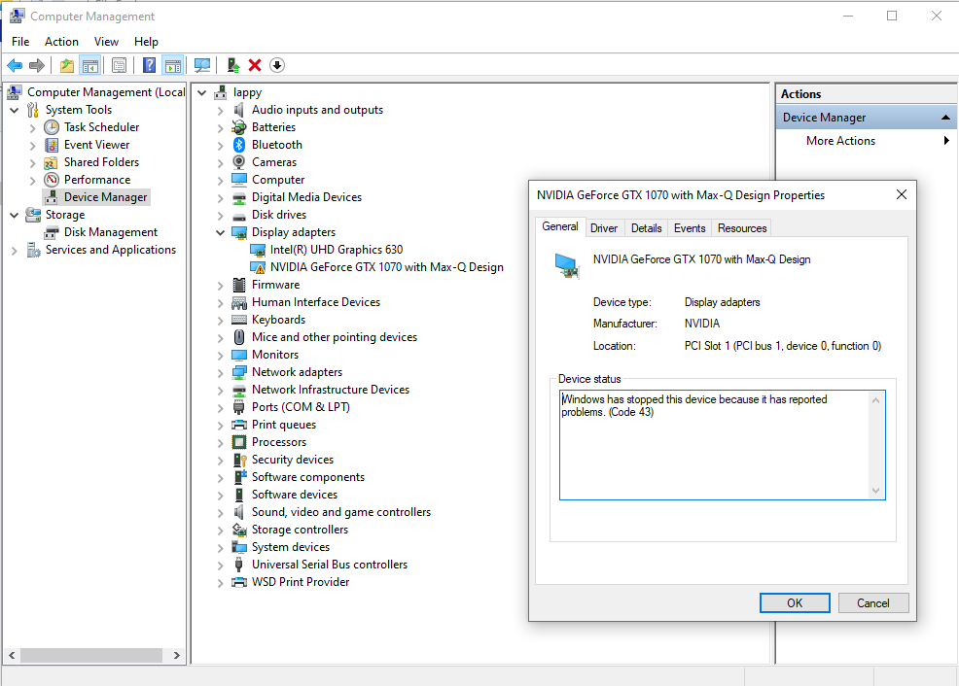Viewport: 959px width, 686px height.
Task: Select the Cameras webcam icon
Action: click(239, 162)
